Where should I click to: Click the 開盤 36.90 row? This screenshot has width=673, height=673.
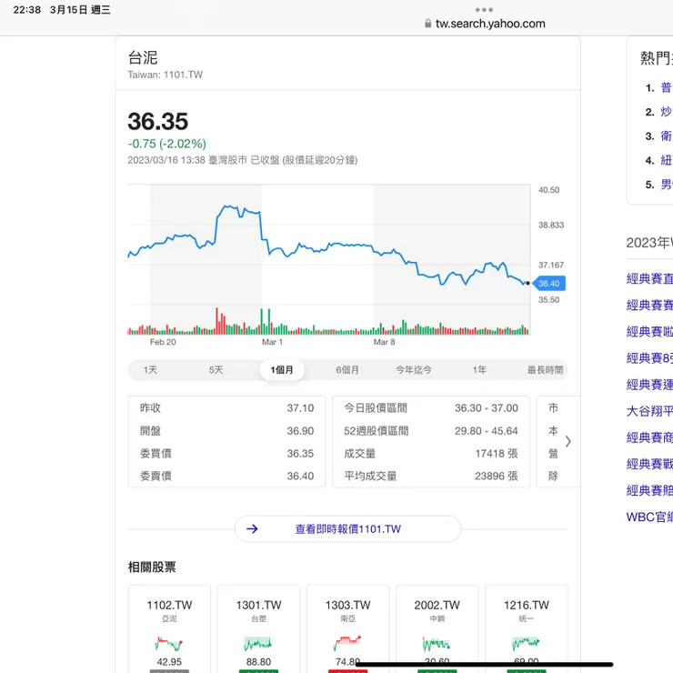[226, 430]
